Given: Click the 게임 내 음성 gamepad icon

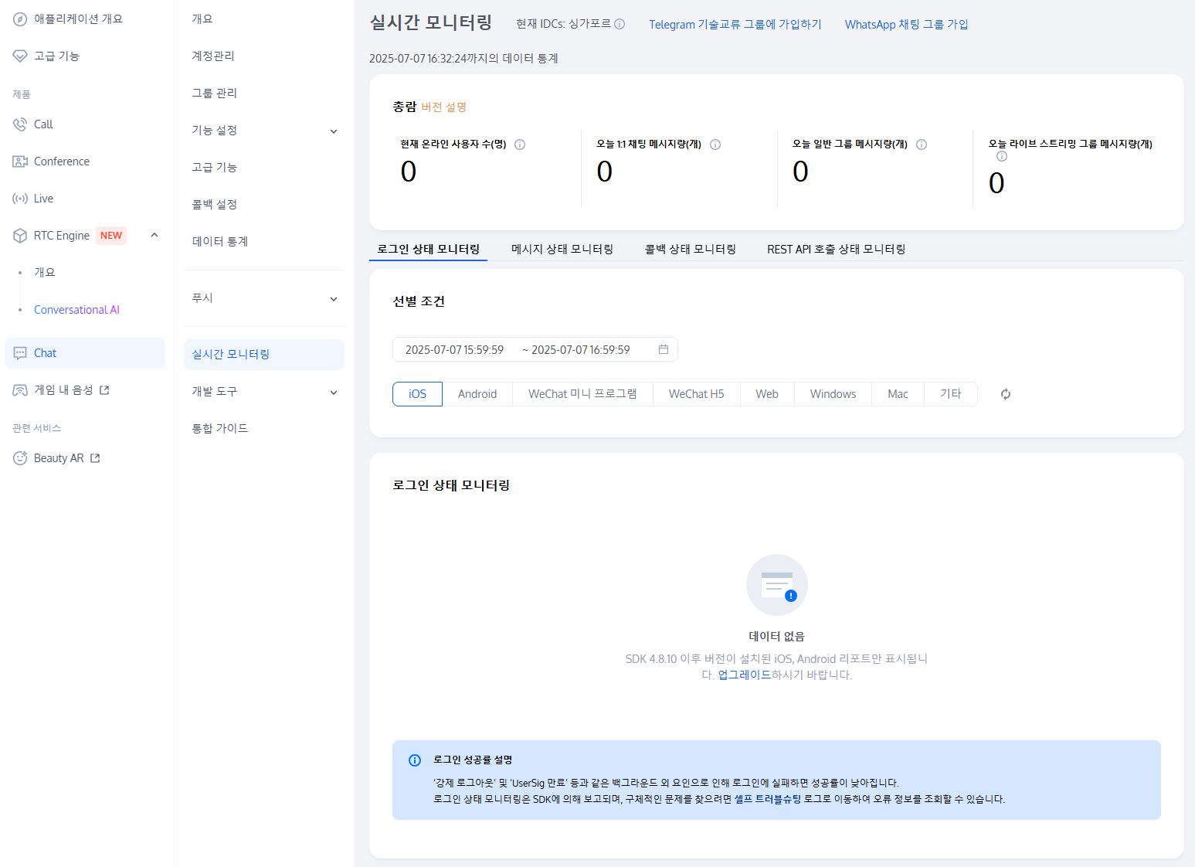Looking at the screenshot, I should click(x=20, y=390).
